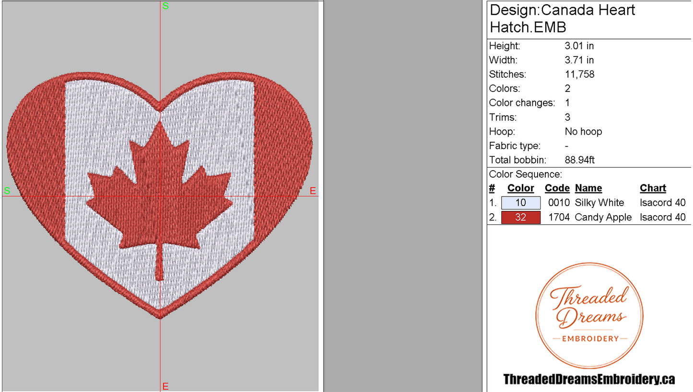Image resolution: width=693 pixels, height=392 pixels.
Task: Click the 'Design:Canada Heart Hatch.EMB' title
Action: (563, 18)
